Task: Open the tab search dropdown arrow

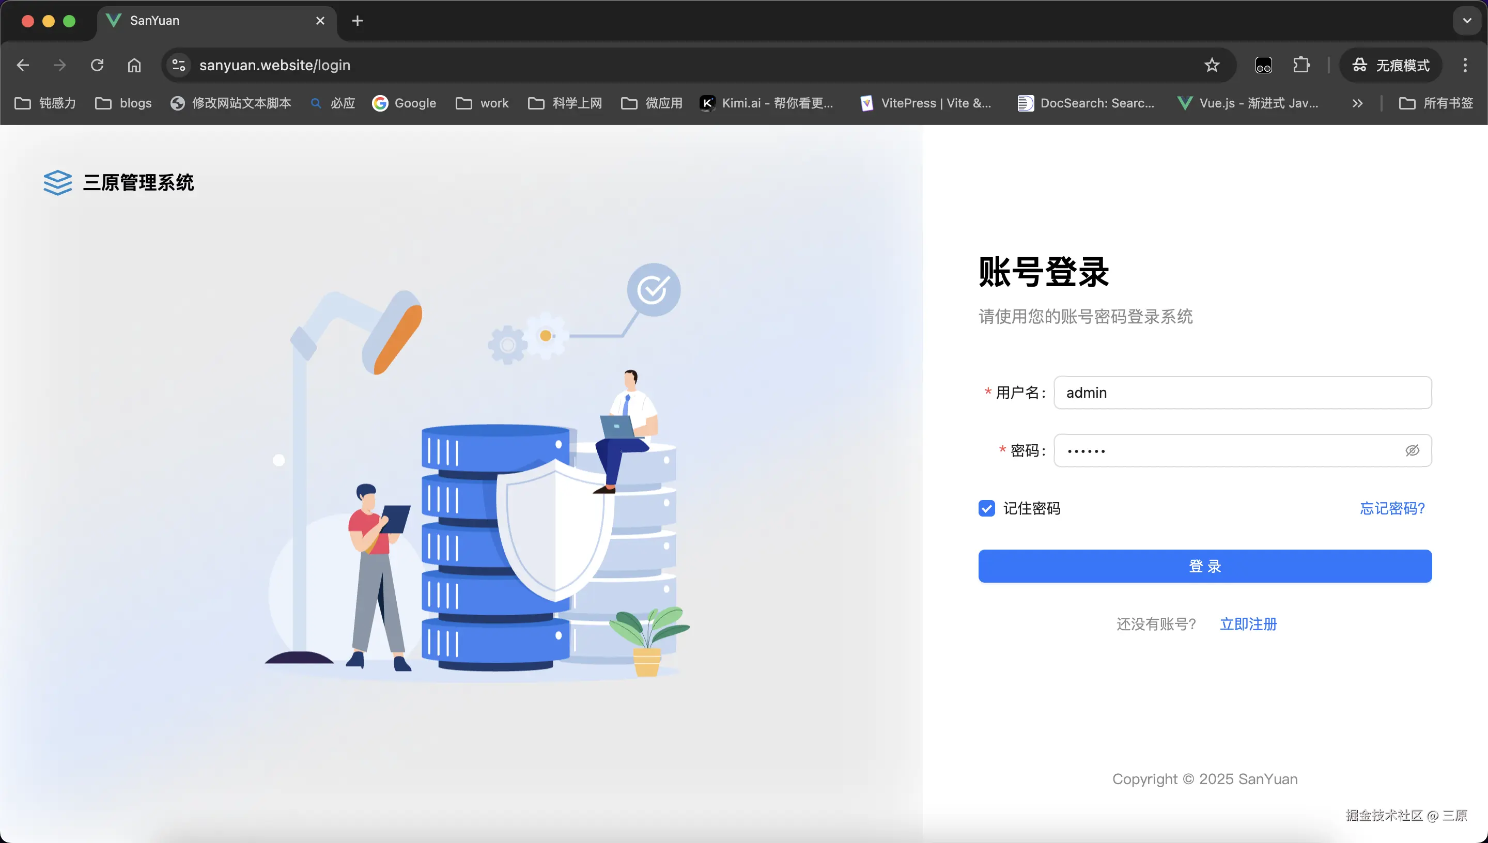Action: click(1467, 20)
